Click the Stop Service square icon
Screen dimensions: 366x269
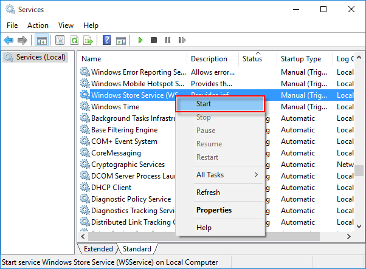tap(154, 40)
